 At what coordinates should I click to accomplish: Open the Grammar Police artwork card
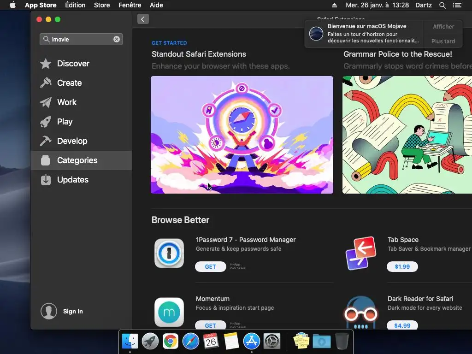(407, 135)
